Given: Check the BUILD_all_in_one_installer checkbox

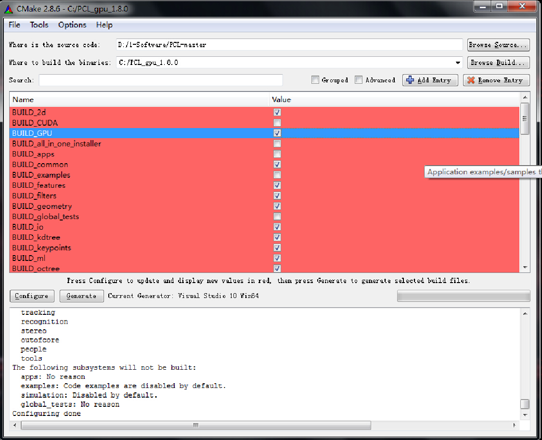Looking at the screenshot, I should (277, 143).
